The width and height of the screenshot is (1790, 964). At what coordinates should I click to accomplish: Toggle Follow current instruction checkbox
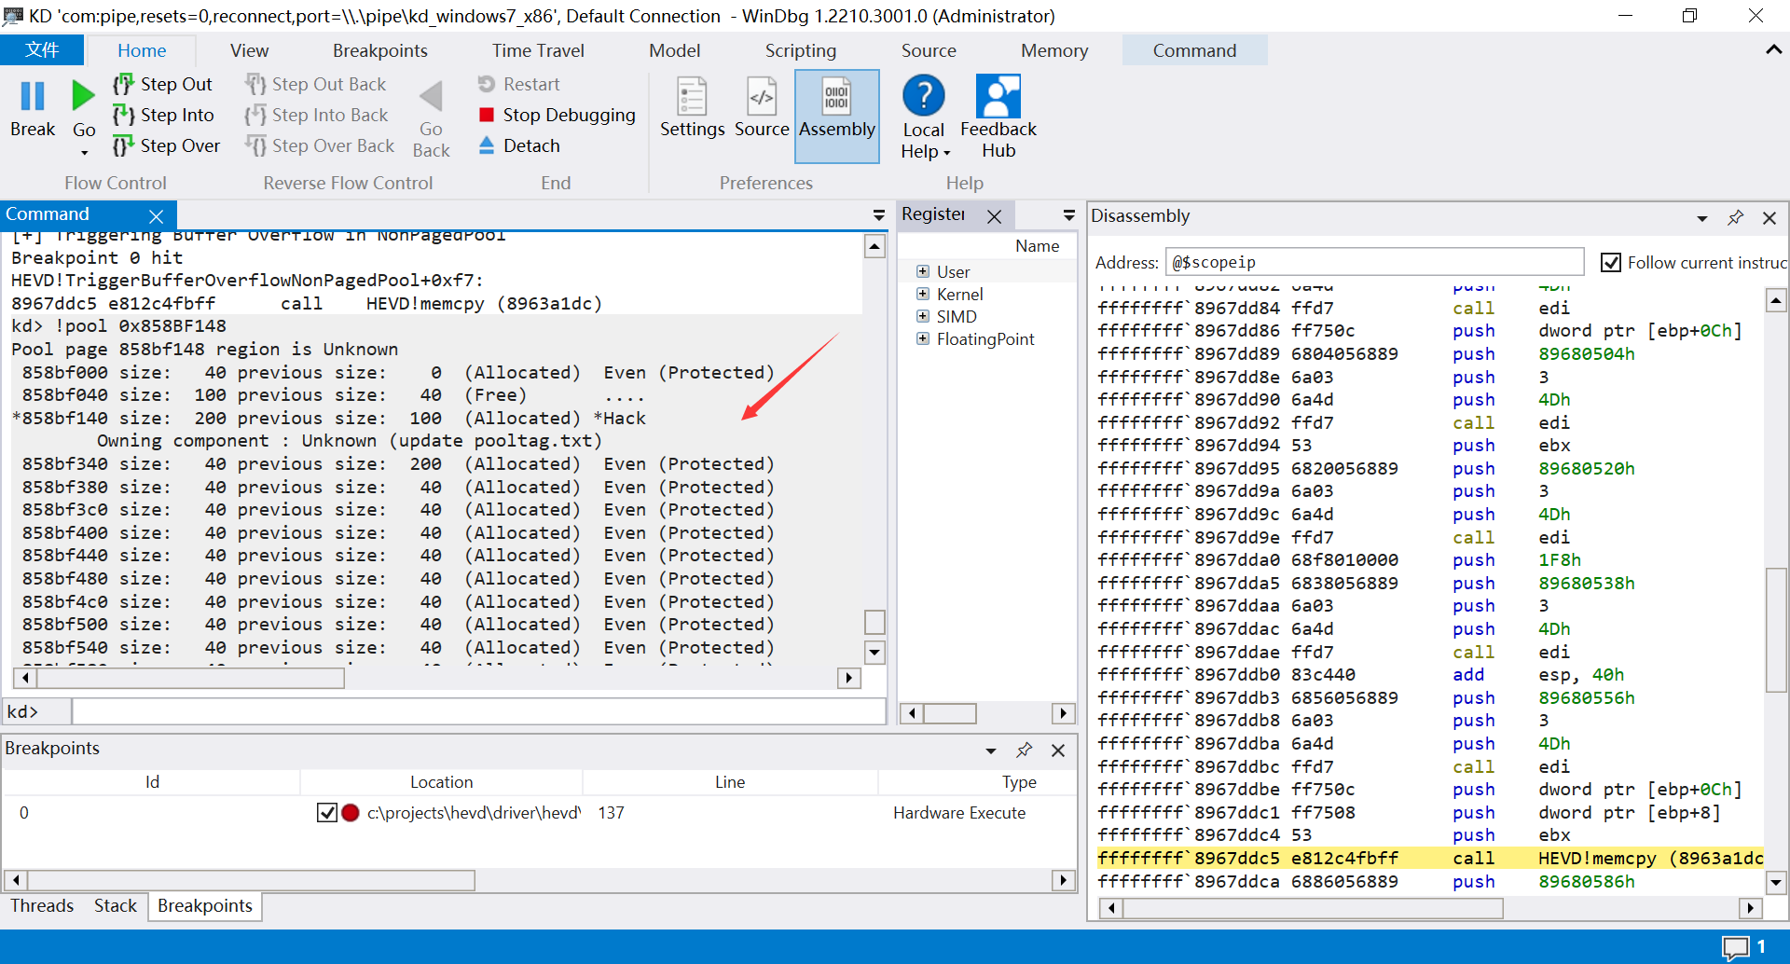pos(1610,263)
